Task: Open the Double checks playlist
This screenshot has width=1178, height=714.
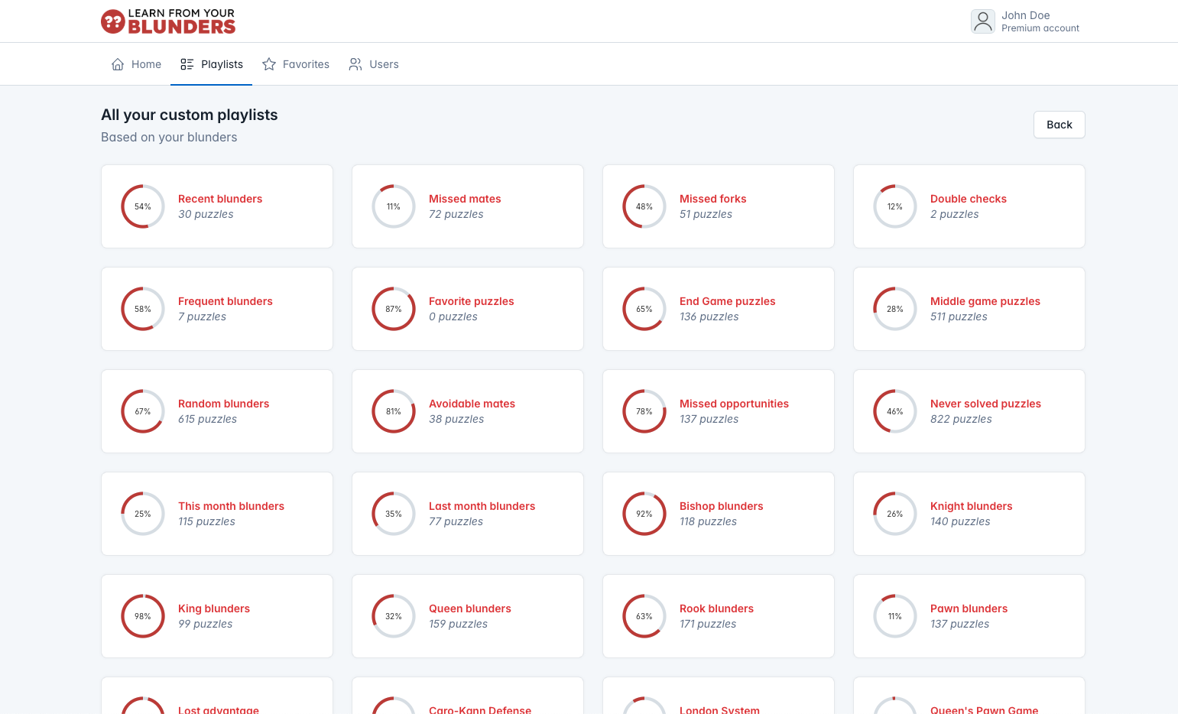Action: pyautogui.click(x=969, y=206)
